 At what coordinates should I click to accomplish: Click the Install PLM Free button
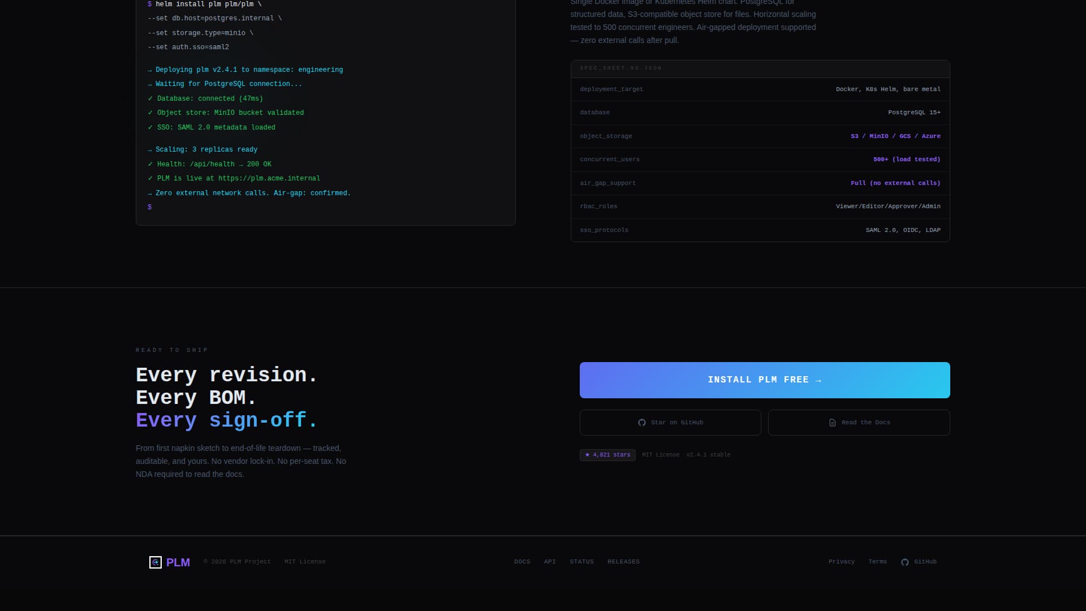(765, 380)
